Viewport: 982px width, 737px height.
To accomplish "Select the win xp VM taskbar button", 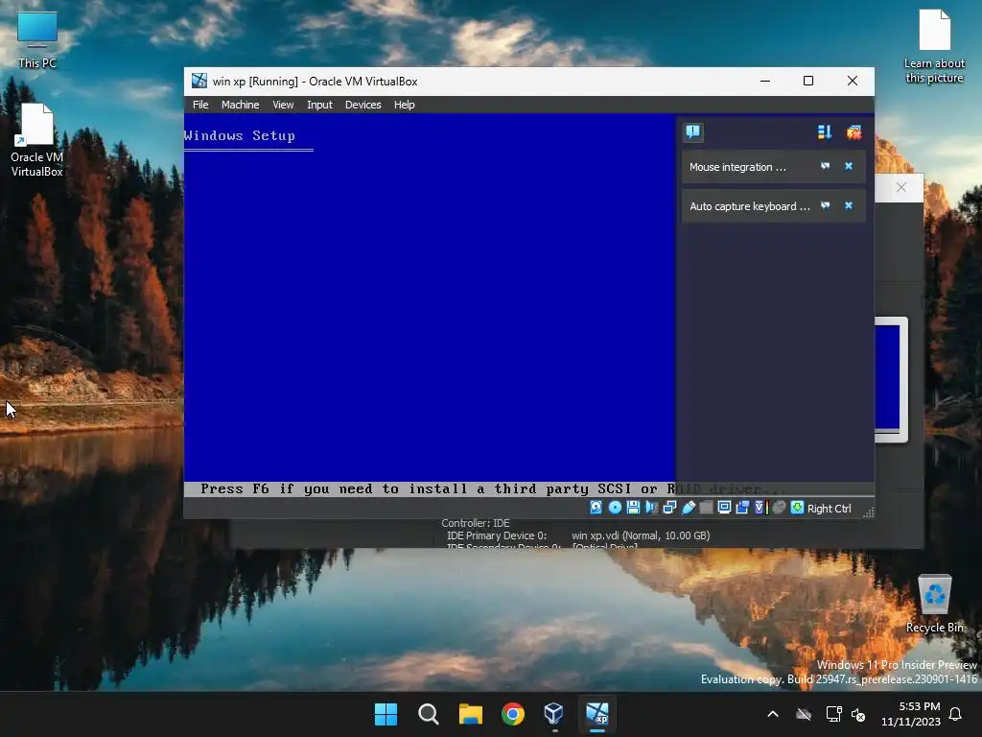I will (x=596, y=714).
